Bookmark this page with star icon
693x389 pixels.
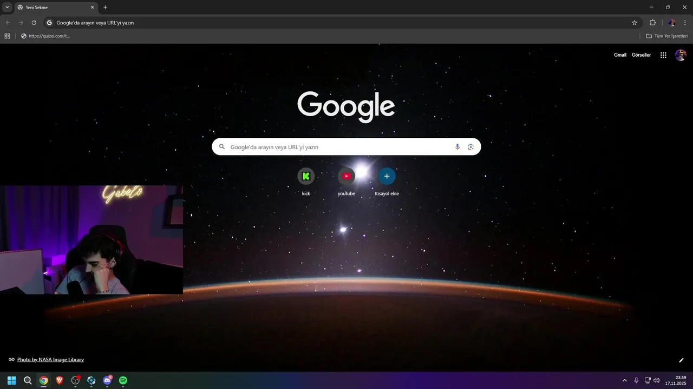(x=635, y=23)
